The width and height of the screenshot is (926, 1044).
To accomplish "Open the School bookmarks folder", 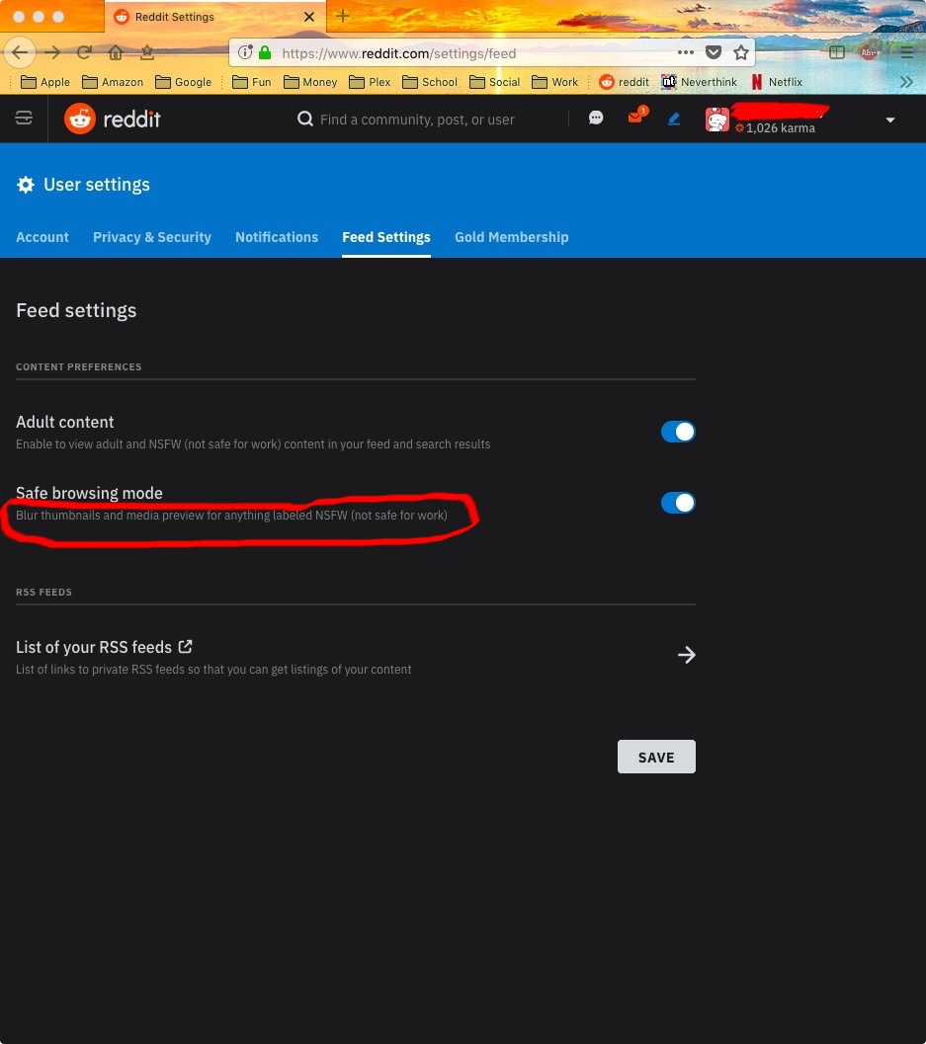I will [430, 82].
